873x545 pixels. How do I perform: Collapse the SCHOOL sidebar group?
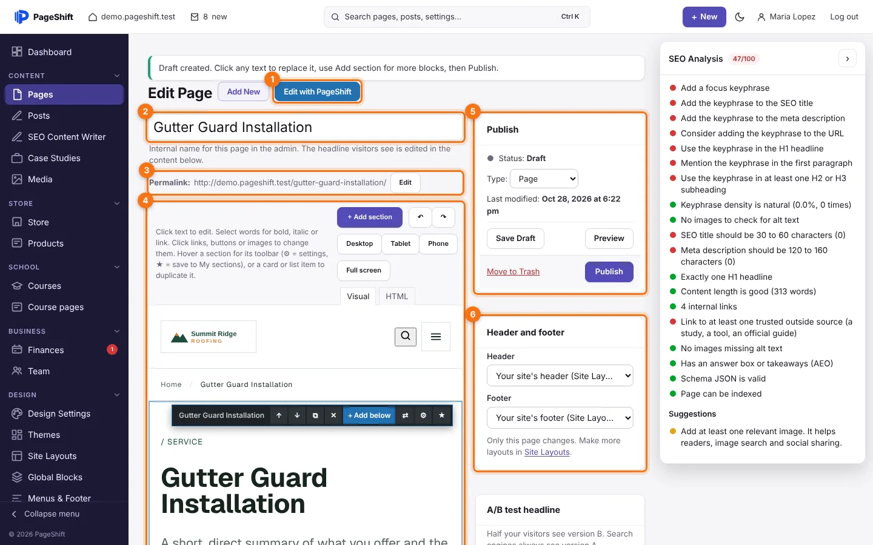point(117,267)
